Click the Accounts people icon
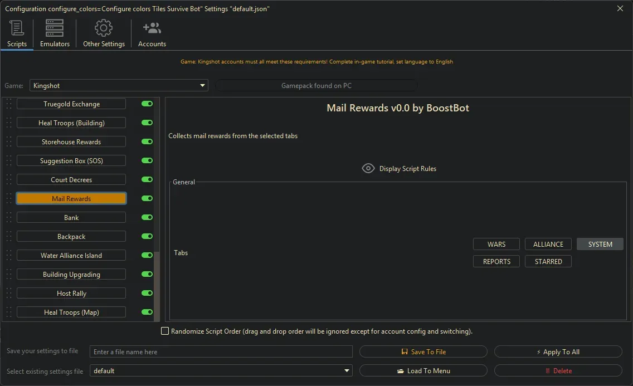 pos(152,27)
